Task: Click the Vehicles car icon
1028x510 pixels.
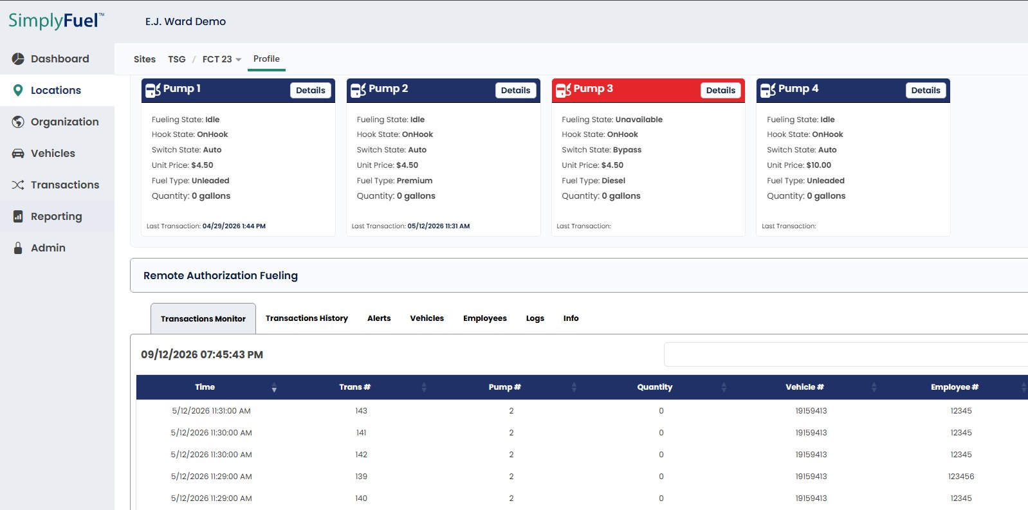Action: pyautogui.click(x=18, y=153)
